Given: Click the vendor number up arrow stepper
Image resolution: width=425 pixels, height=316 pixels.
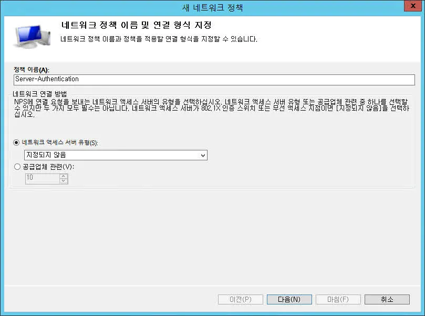Looking at the screenshot, I should pos(63,176).
